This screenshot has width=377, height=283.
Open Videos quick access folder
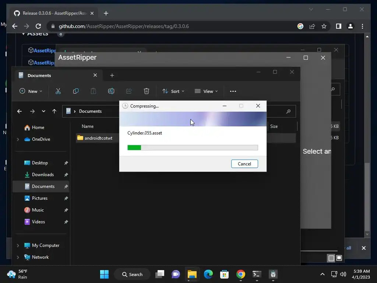click(x=38, y=221)
